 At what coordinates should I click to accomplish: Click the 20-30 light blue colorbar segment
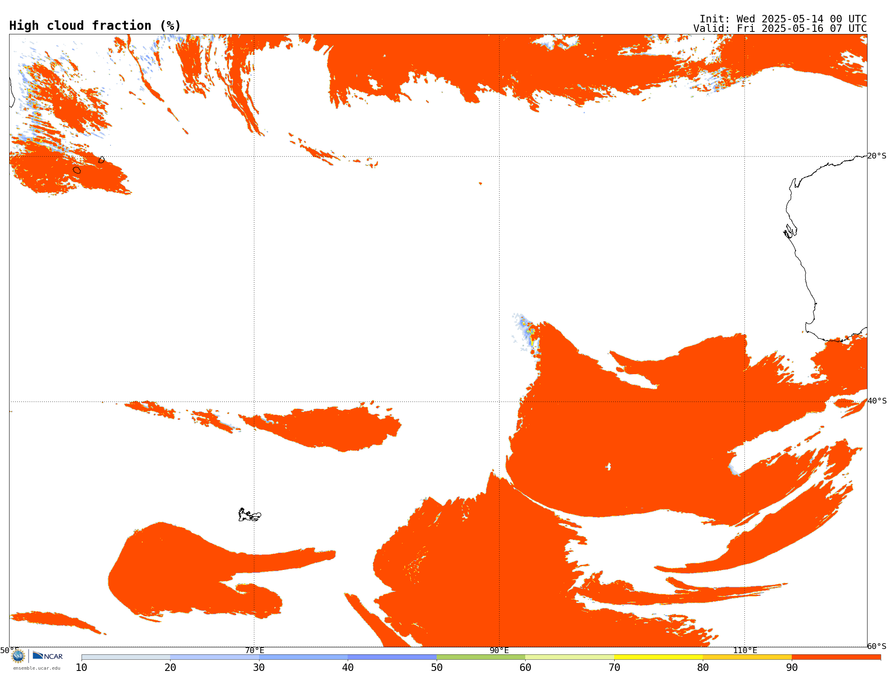(214, 657)
